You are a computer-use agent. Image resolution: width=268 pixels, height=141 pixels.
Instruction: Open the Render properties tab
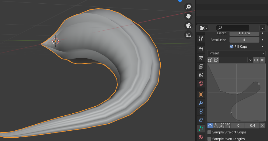coord(201,49)
